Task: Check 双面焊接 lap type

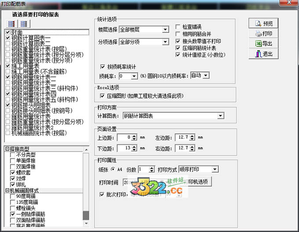Action: coord(13,167)
